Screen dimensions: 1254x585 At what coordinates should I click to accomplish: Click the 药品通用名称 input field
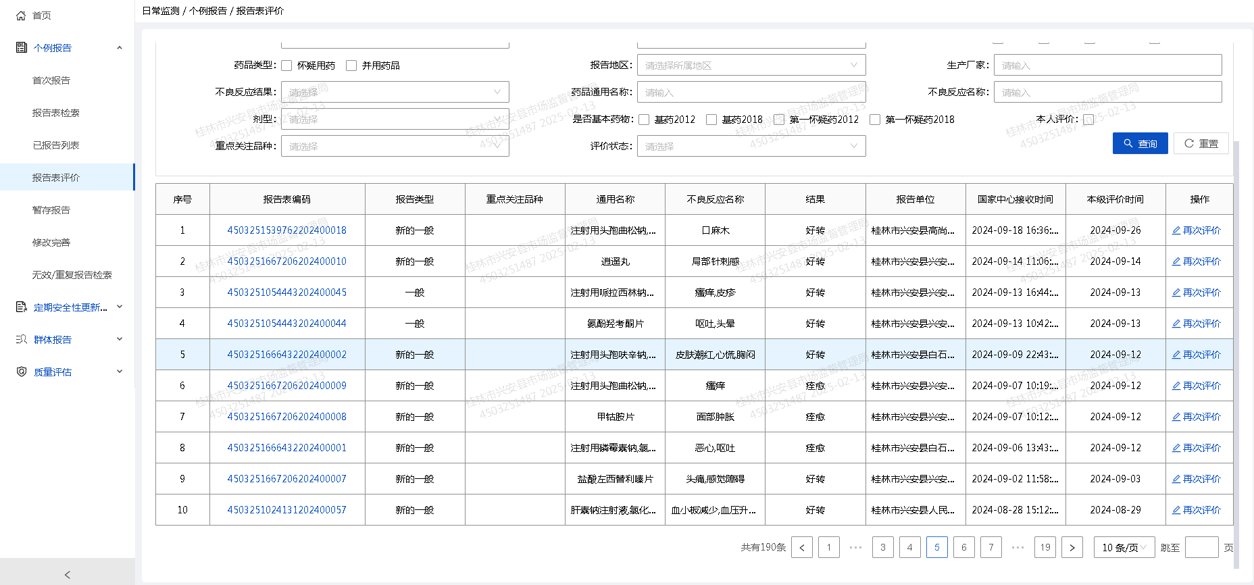751,93
